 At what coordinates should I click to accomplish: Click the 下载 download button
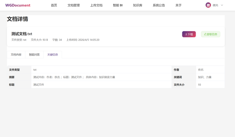point(189,34)
